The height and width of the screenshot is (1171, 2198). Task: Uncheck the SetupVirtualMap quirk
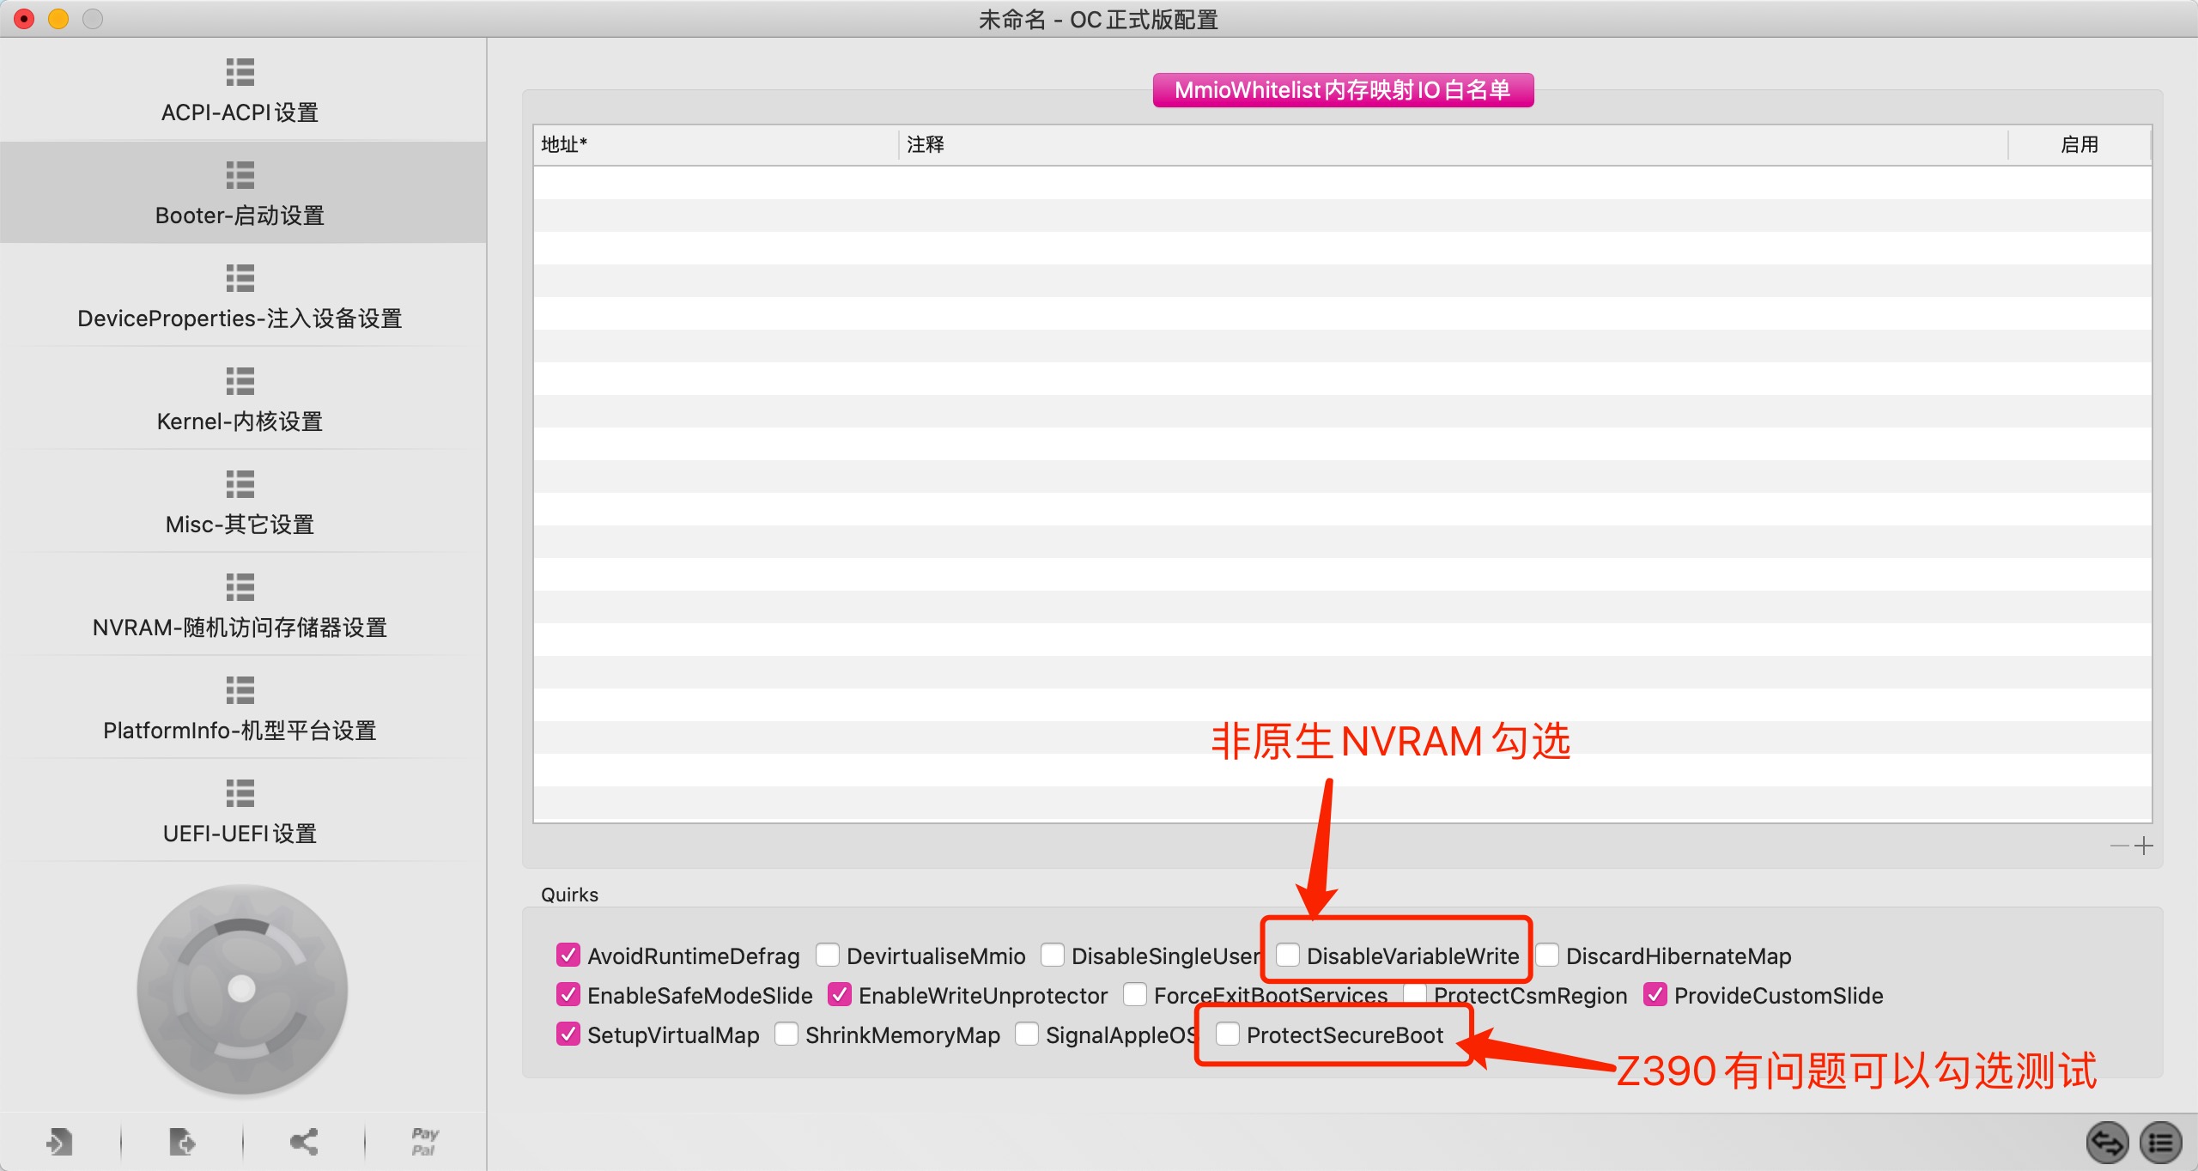pos(568,1034)
